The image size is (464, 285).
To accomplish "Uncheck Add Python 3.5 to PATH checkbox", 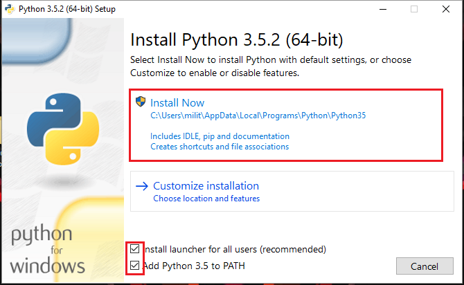I will tap(134, 266).
